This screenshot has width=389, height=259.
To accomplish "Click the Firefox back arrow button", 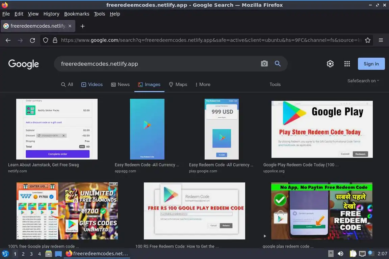I will (x=8, y=40).
